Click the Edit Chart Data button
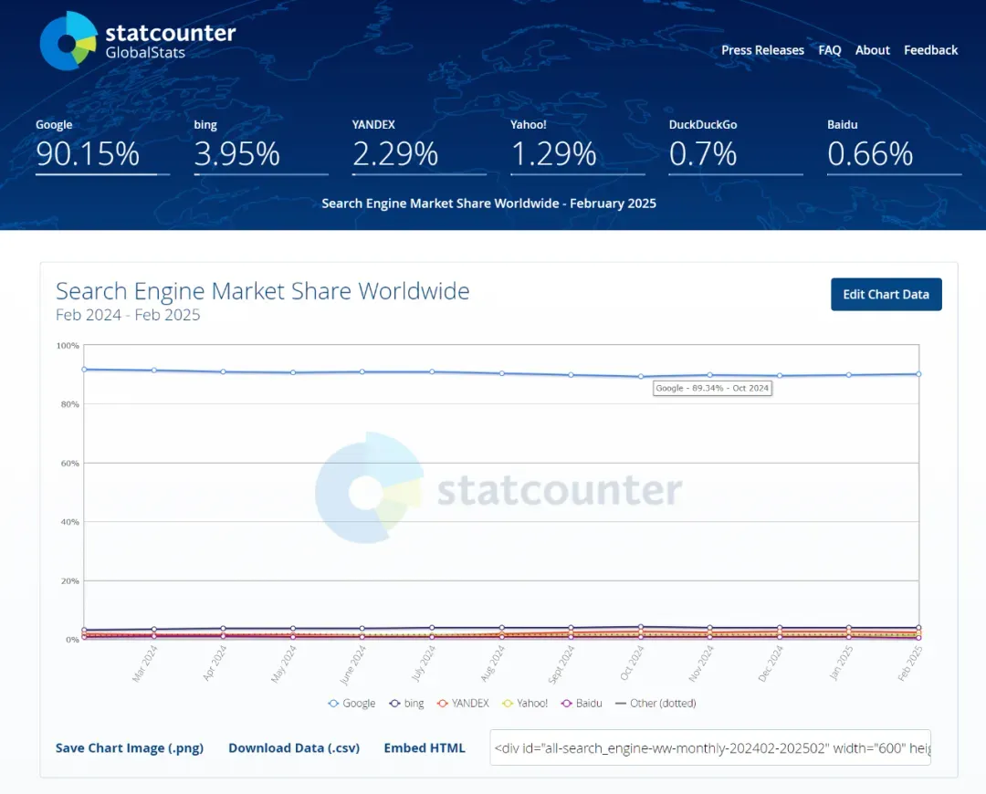Screen dimensions: 986x794 tap(886, 294)
